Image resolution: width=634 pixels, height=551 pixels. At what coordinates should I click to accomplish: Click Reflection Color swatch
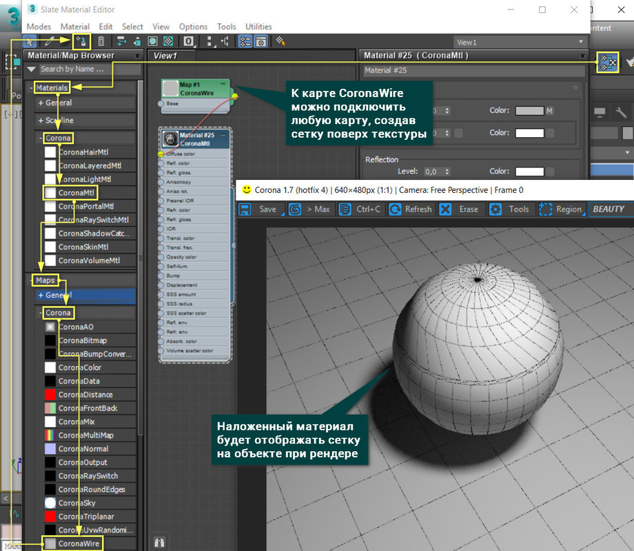pyautogui.click(x=529, y=171)
